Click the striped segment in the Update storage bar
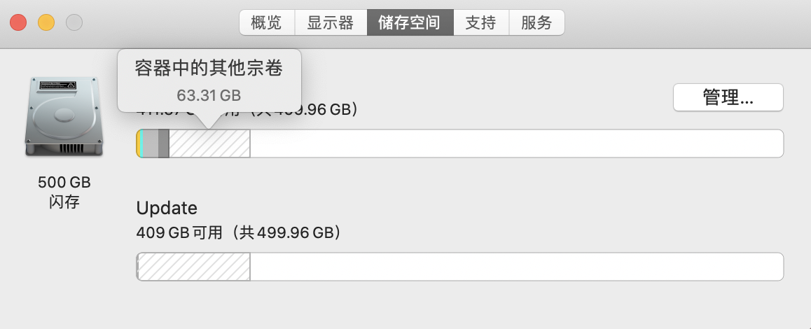811x329 pixels. click(x=194, y=267)
